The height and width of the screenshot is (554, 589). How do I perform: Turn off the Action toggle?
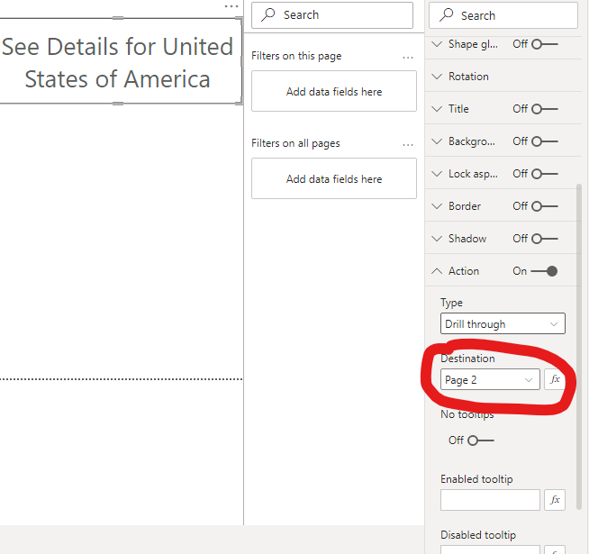(544, 271)
